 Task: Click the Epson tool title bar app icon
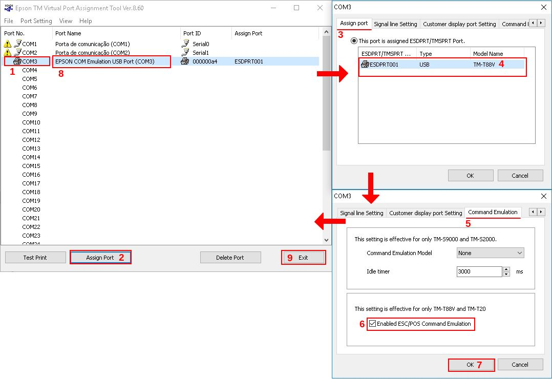pyautogui.click(x=8, y=8)
